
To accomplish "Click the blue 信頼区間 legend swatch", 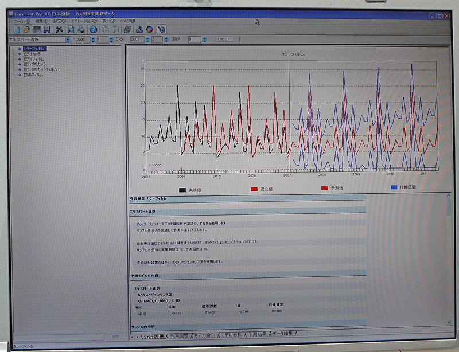I will pos(394,187).
